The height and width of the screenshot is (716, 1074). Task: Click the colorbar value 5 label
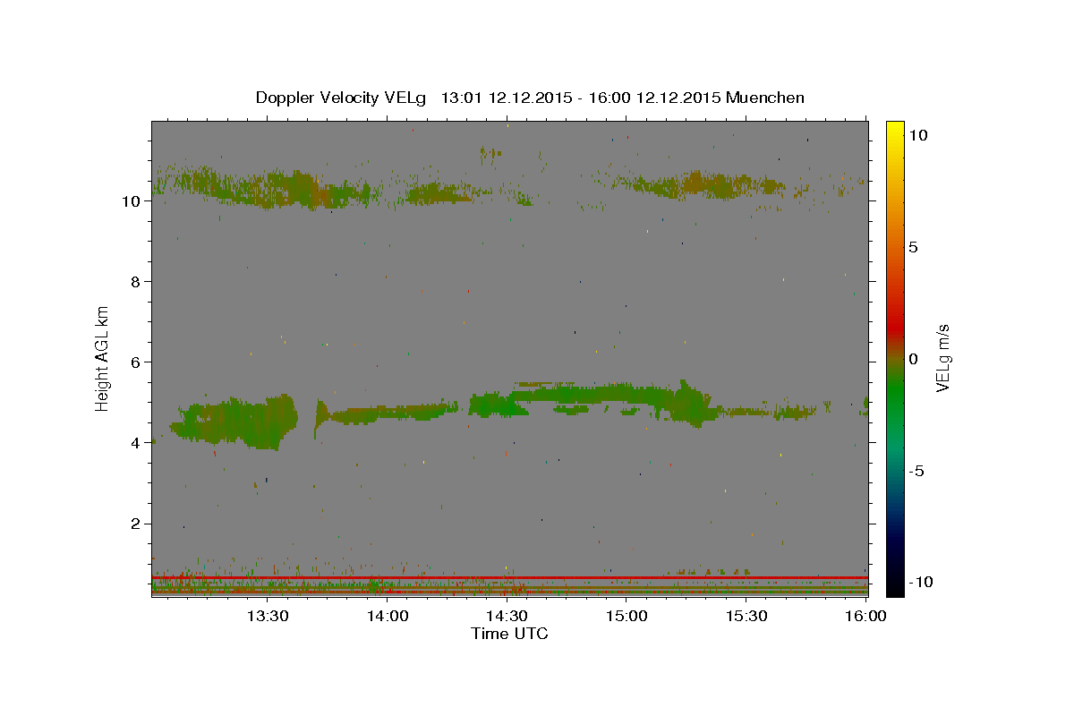[914, 247]
